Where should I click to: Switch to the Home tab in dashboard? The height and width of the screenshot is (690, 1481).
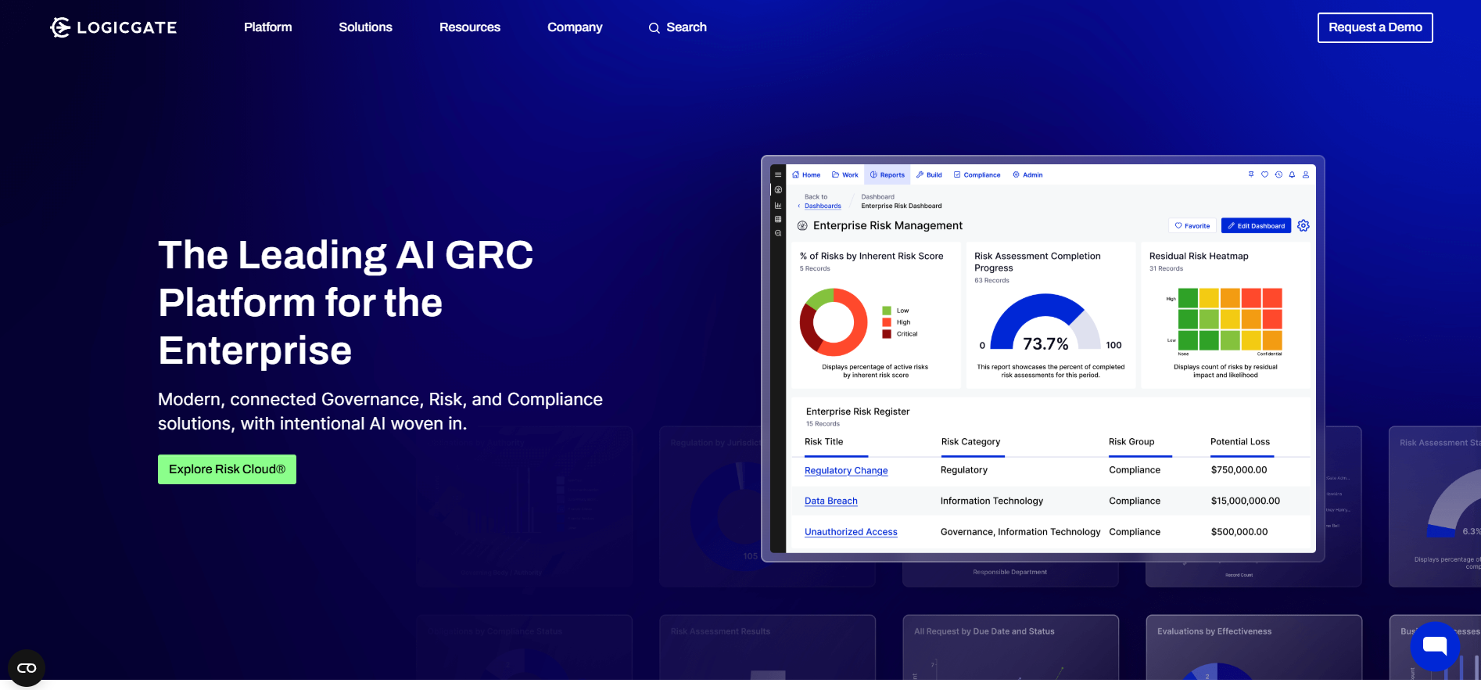click(806, 174)
